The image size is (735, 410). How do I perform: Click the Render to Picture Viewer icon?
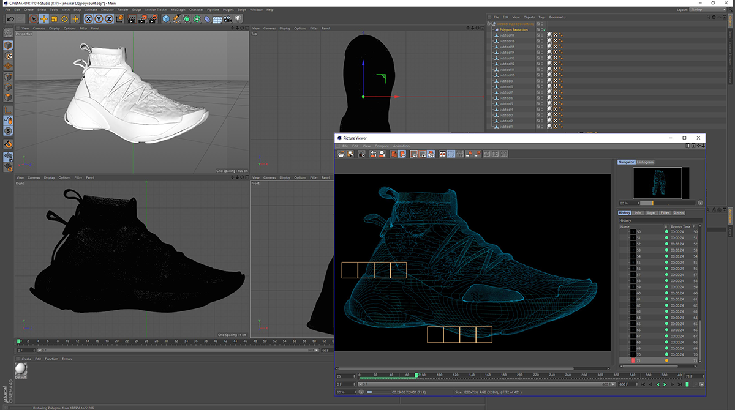tap(141, 19)
